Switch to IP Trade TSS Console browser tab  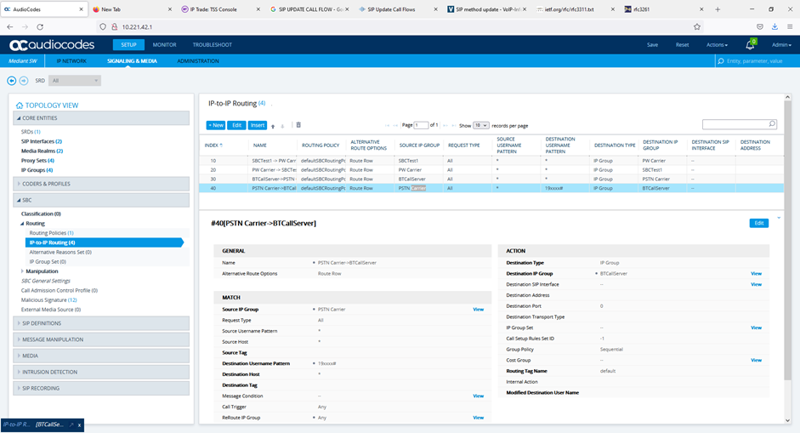click(x=220, y=9)
